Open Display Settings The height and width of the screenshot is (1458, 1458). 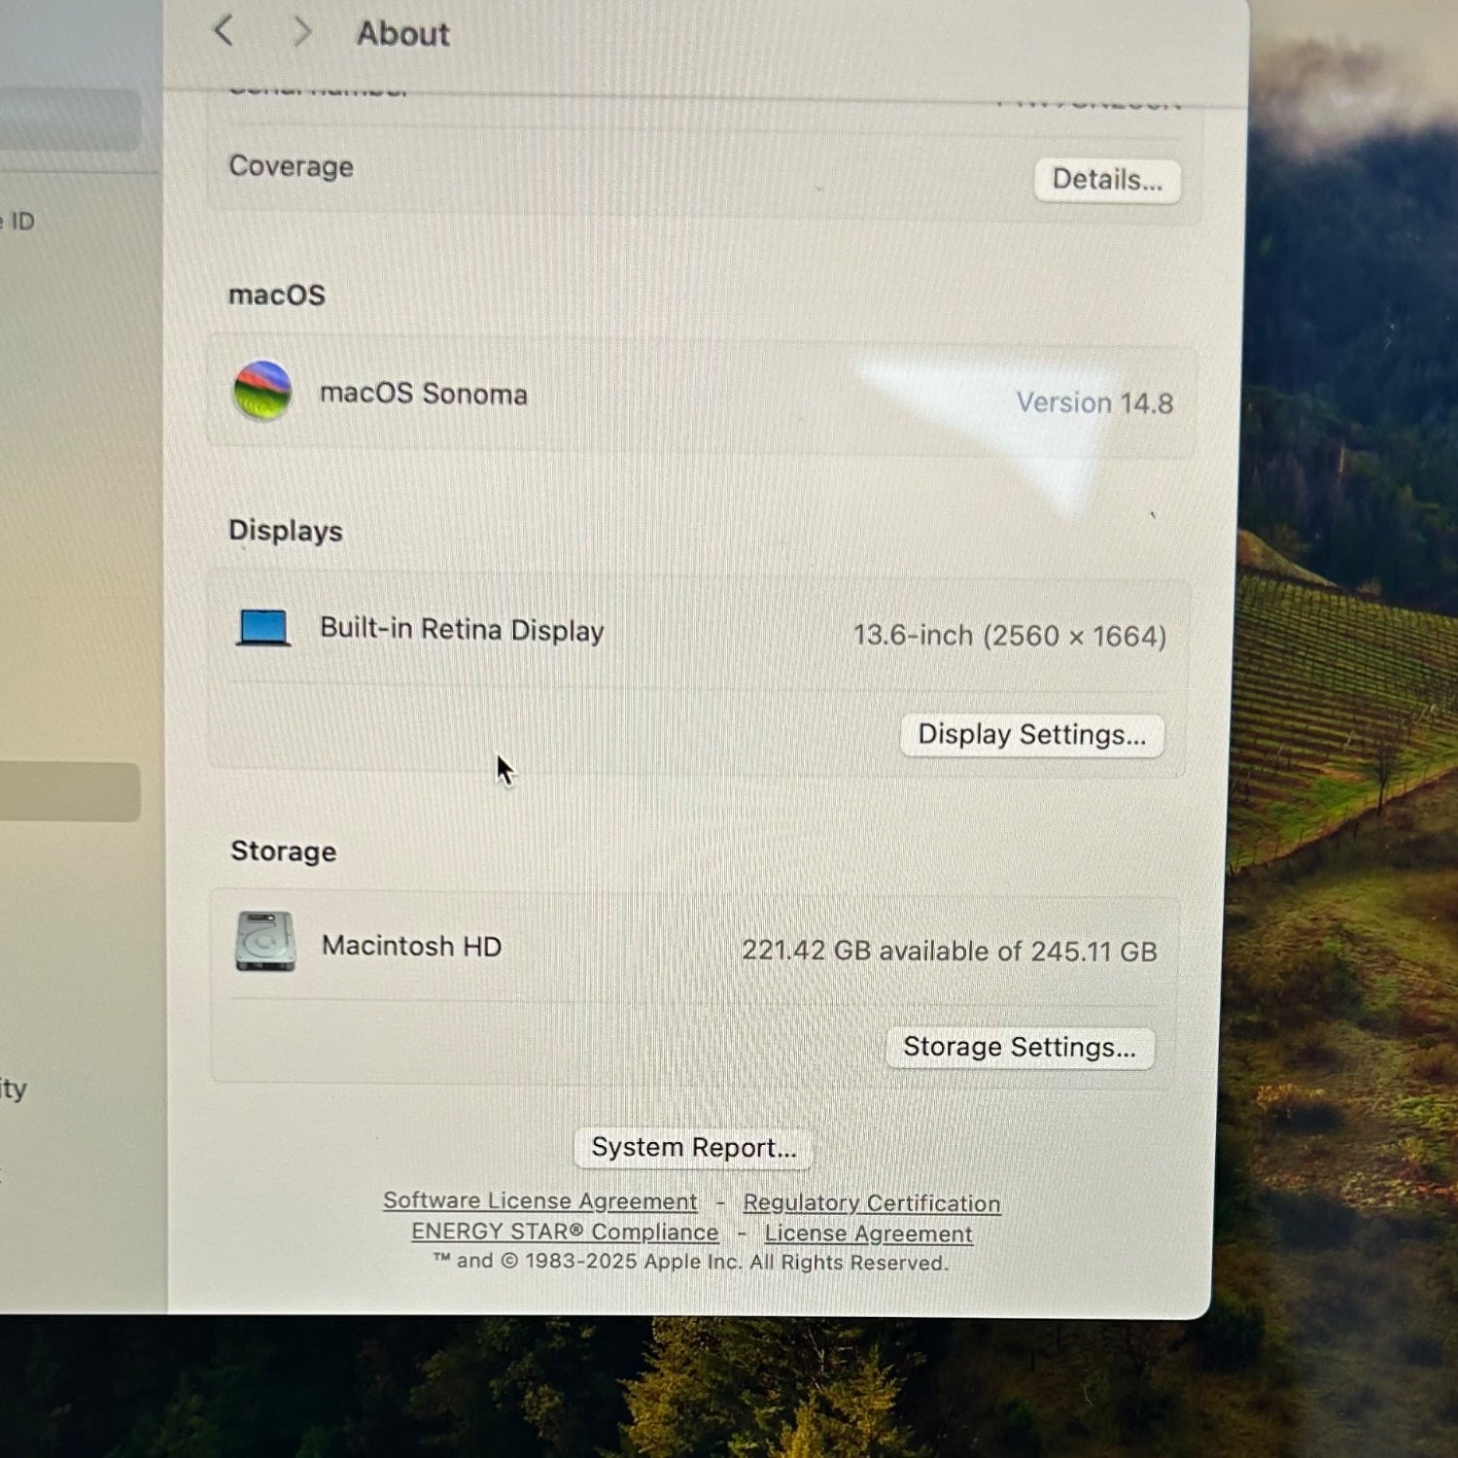click(1031, 735)
